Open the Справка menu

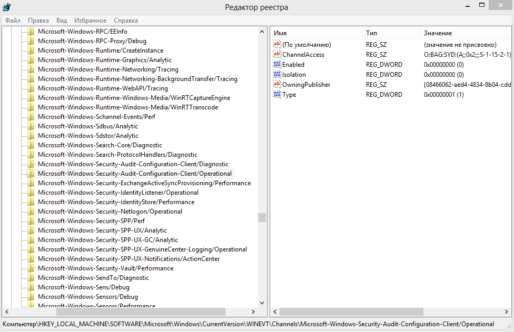(126, 21)
